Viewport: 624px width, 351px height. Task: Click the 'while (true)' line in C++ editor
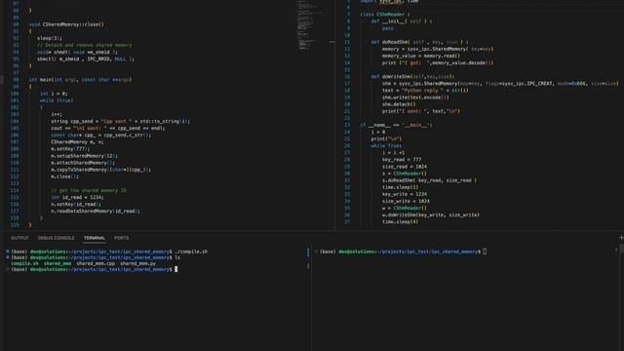tap(57, 100)
